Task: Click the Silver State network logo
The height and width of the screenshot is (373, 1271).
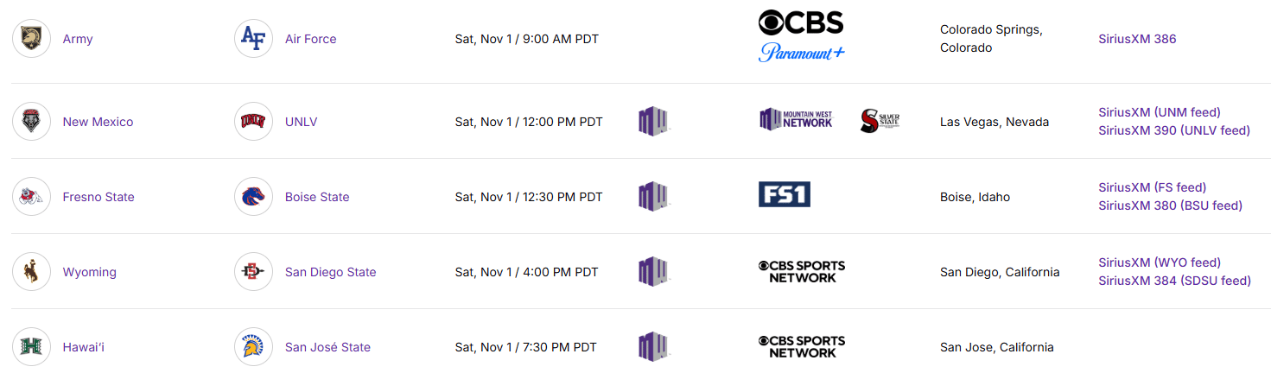Action: click(x=880, y=121)
